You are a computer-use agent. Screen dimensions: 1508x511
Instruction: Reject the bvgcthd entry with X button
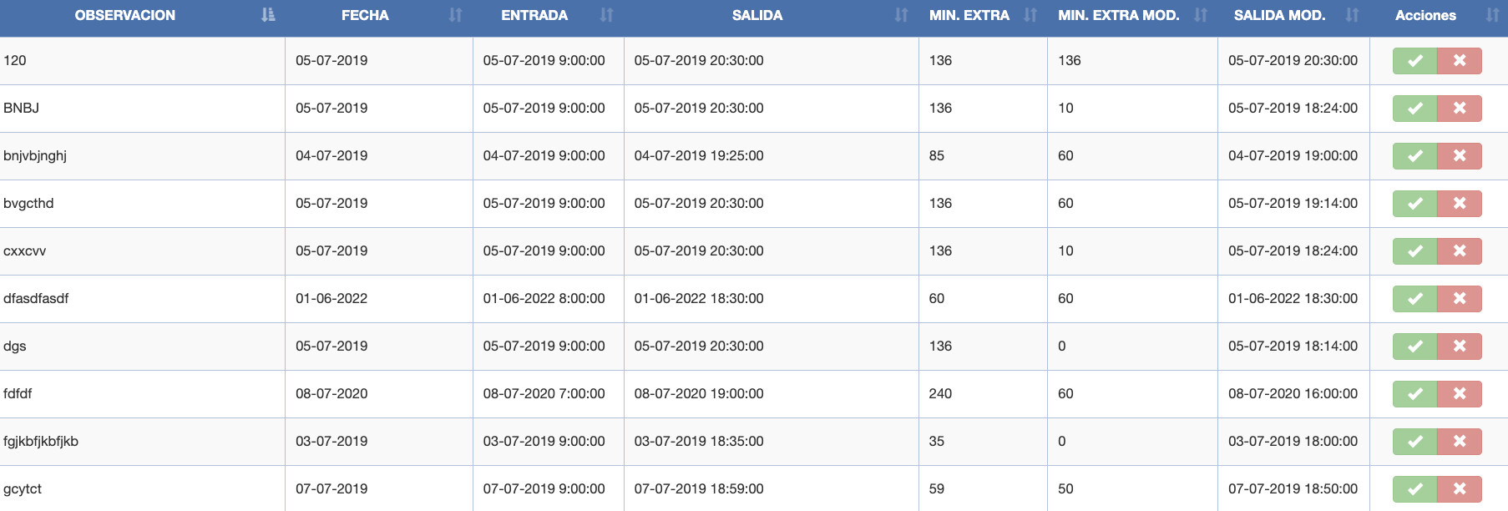[1460, 204]
